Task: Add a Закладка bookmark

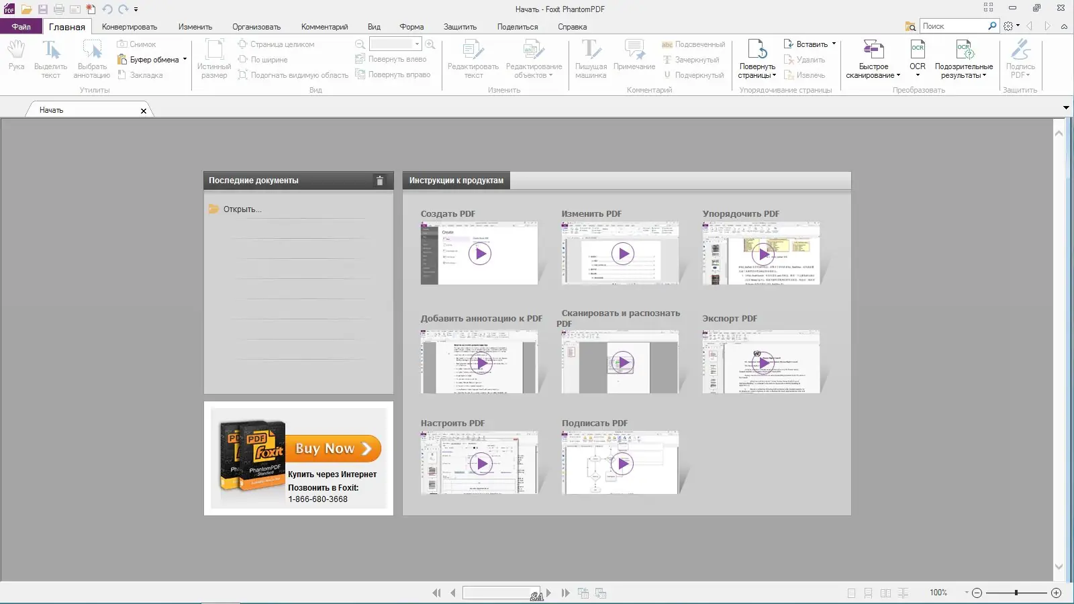Action: [140, 75]
